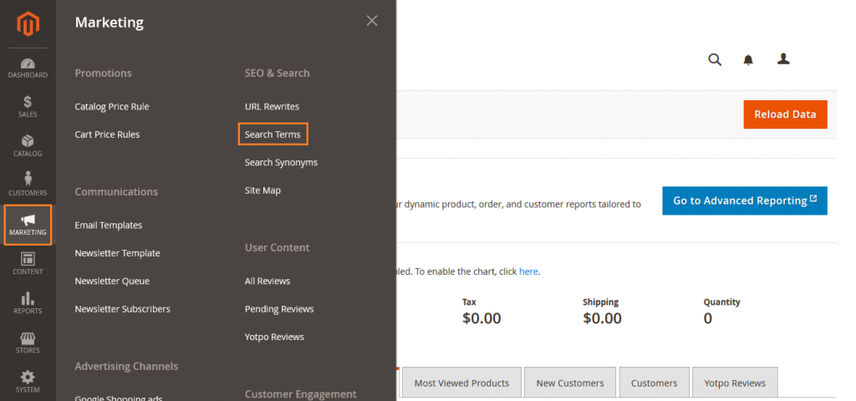Screen dimensions: 856x401
Task: Open Search Synonyms
Action: pyautogui.click(x=281, y=163)
